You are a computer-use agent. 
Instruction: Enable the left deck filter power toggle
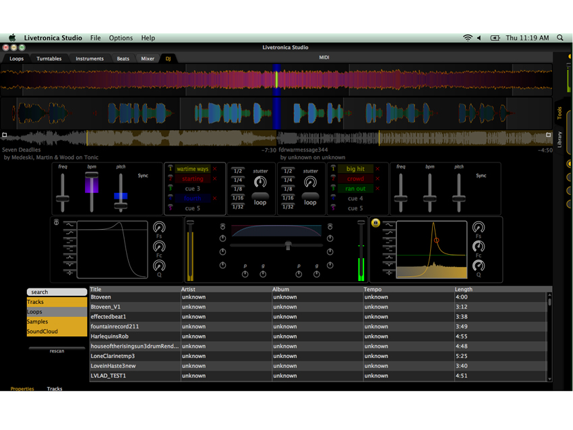tap(56, 222)
